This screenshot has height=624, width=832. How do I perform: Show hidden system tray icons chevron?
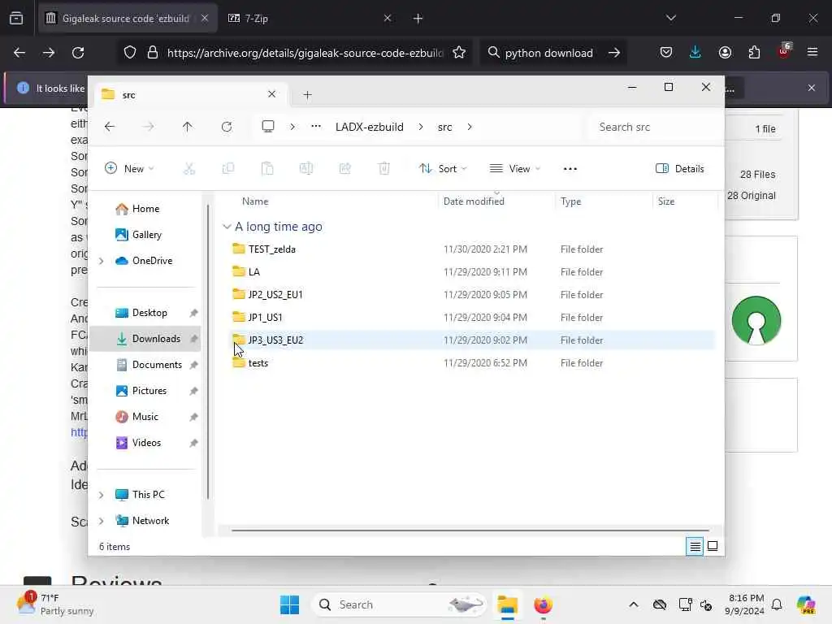point(634,604)
